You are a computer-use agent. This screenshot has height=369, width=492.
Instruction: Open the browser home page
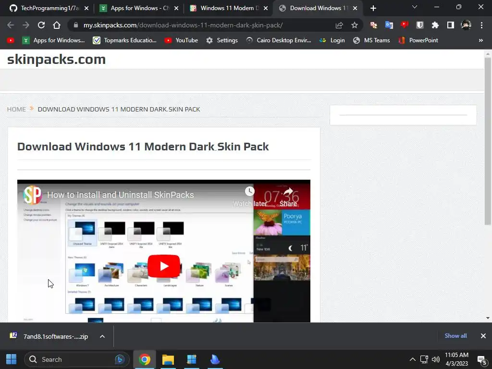pos(57,25)
